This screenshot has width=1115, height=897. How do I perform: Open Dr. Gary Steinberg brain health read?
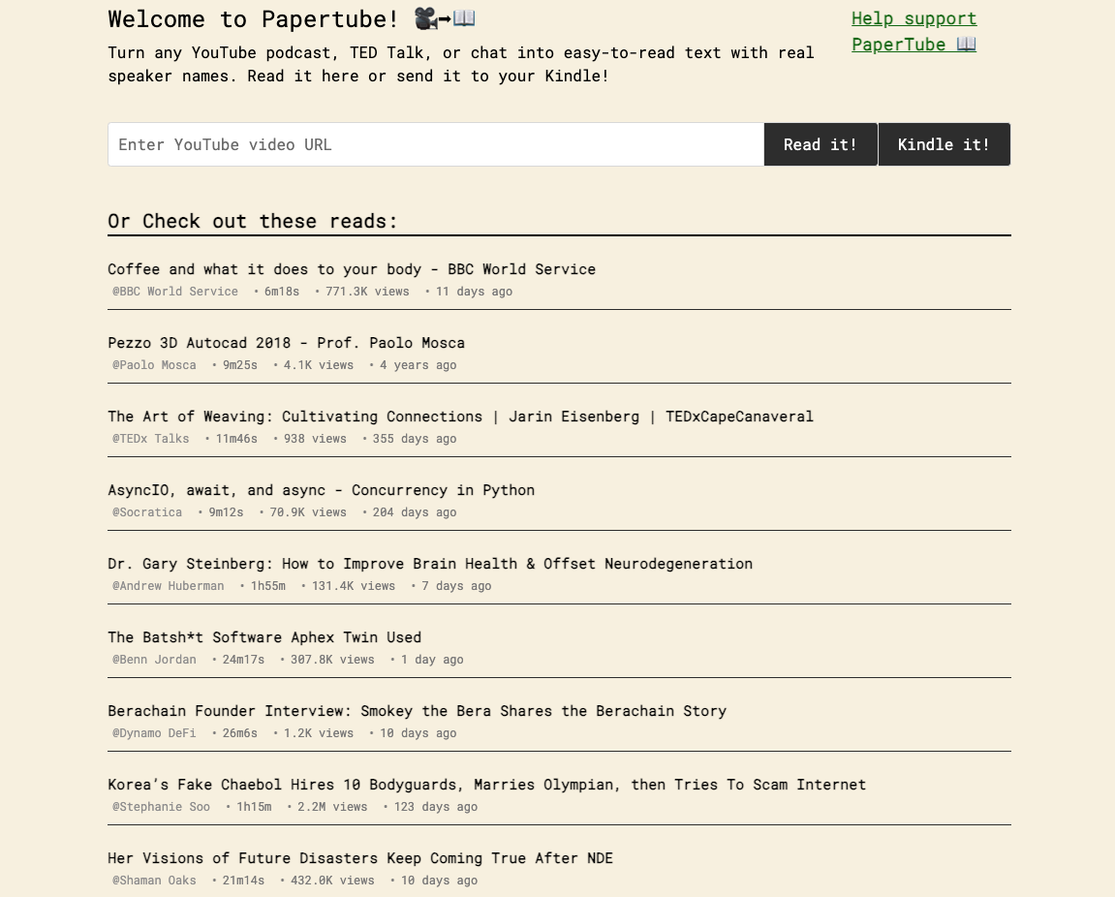coord(429,564)
